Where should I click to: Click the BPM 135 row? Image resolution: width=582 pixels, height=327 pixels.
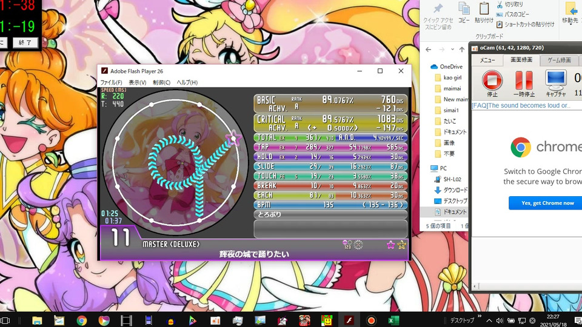[x=330, y=205]
